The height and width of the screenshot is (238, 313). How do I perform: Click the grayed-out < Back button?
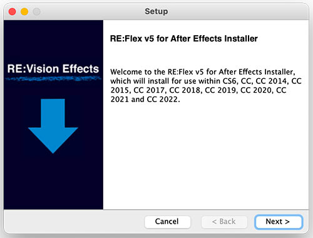[x=224, y=222]
